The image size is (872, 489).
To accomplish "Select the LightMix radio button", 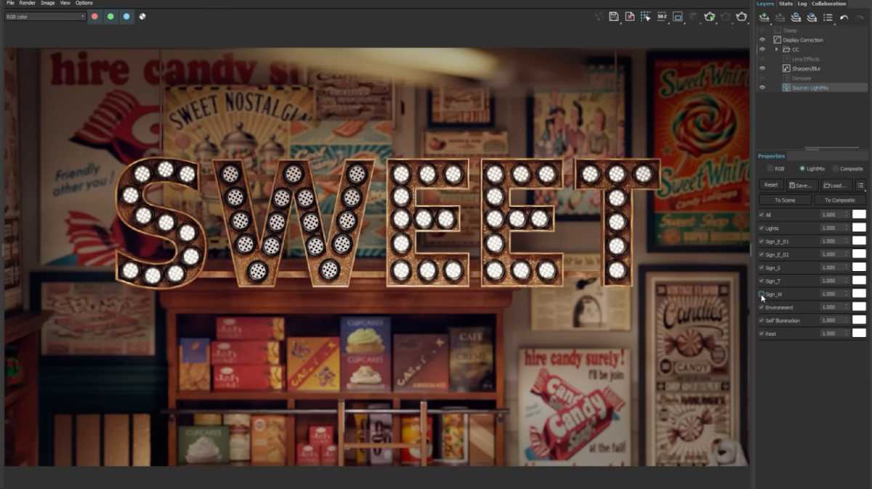I will pyautogui.click(x=802, y=169).
